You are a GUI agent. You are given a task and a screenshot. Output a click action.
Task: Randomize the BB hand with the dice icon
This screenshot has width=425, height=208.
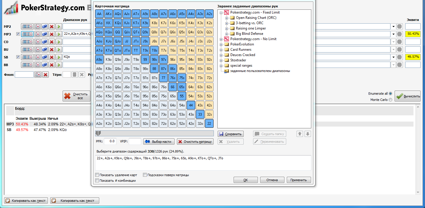pos(45,65)
